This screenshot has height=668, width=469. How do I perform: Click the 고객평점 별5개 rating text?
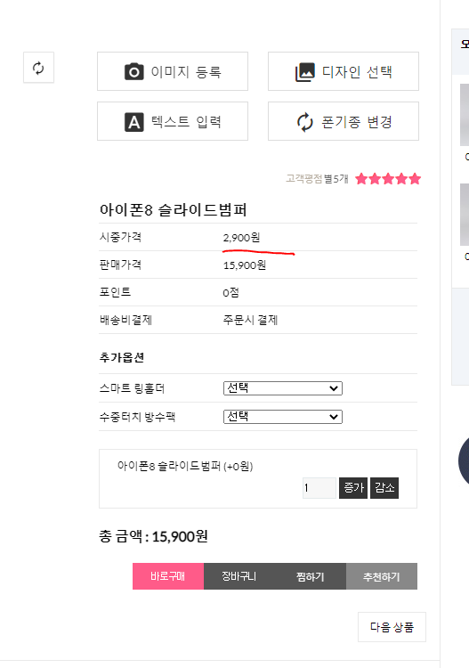click(x=317, y=178)
